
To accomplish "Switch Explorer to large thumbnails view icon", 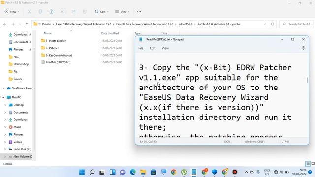I will click(313, 164).
